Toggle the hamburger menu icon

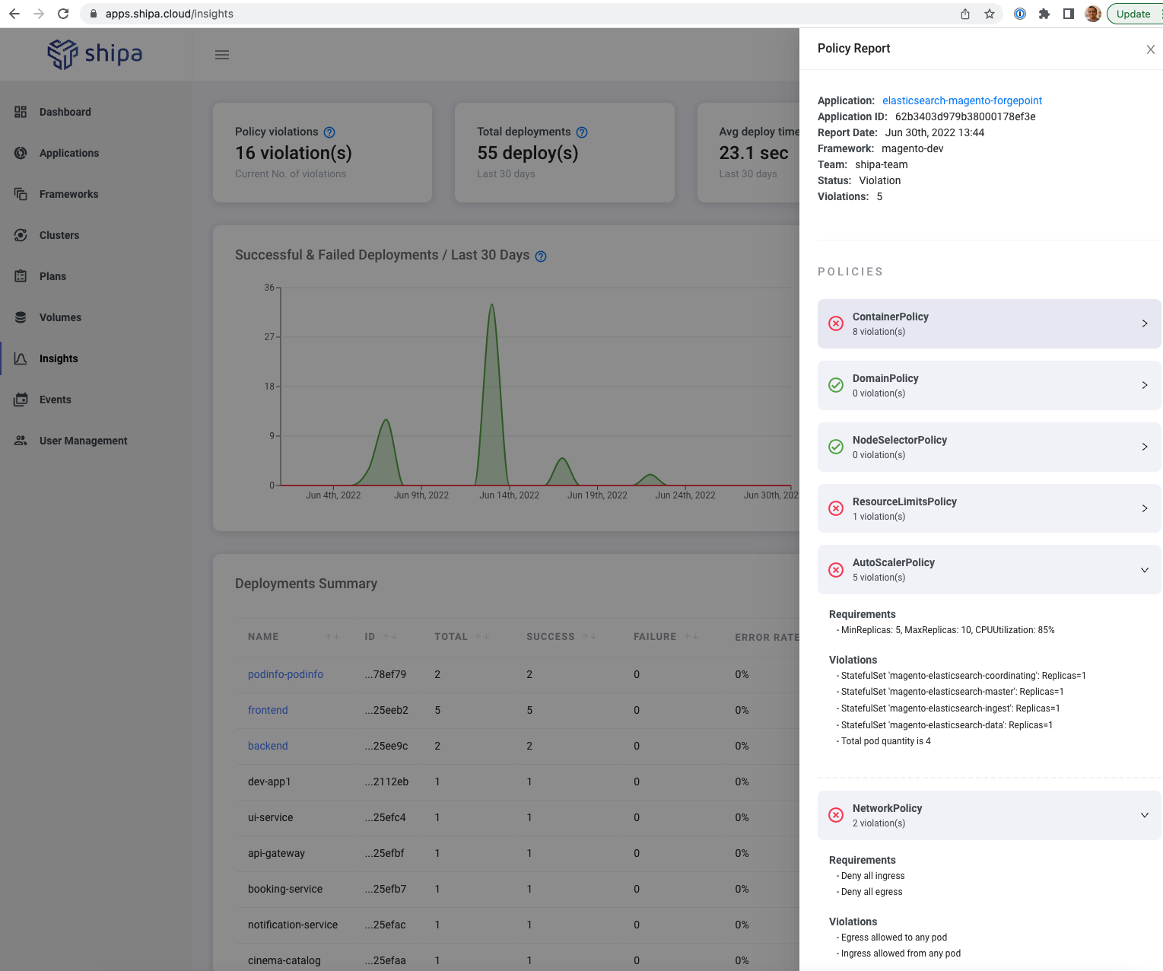coord(222,55)
